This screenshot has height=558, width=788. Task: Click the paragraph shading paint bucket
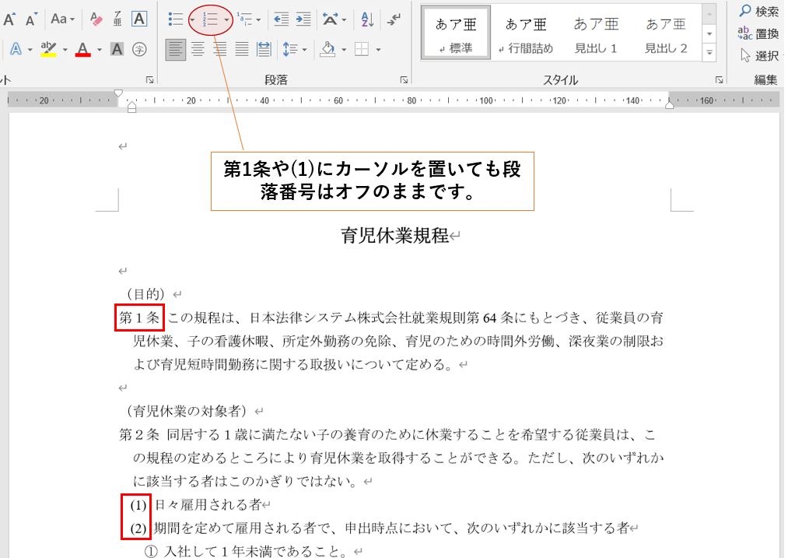pos(327,50)
